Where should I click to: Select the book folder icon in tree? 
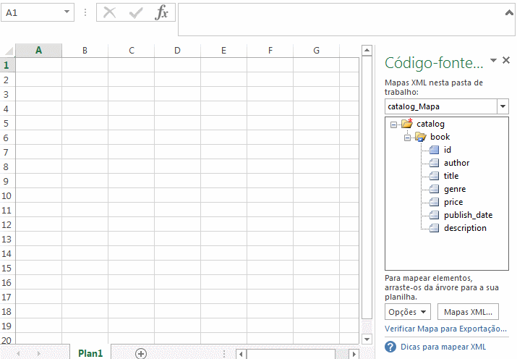[x=420, y=137]
